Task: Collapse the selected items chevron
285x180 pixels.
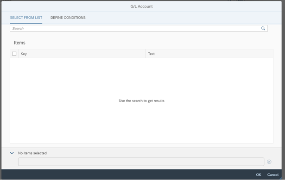Action: point(12,153)
